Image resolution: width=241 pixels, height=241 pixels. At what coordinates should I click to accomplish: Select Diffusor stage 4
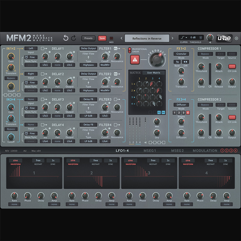point(188,113)
